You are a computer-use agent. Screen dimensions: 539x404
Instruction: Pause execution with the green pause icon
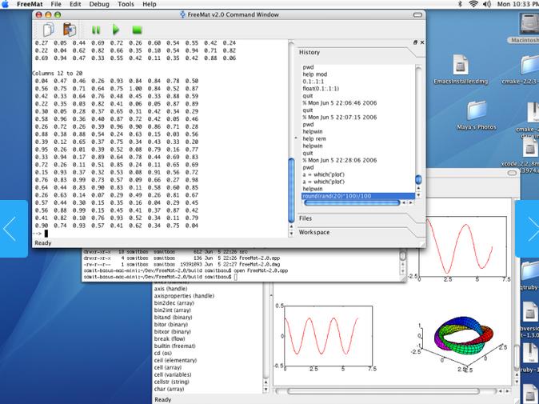point(96,30)
